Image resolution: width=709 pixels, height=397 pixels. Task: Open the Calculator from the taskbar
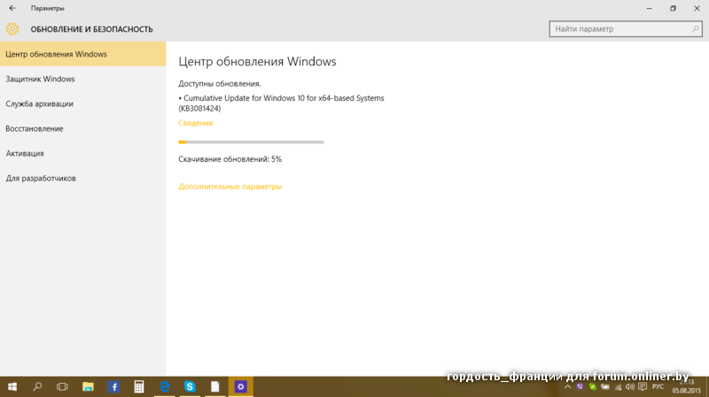[x=139, y=386]
